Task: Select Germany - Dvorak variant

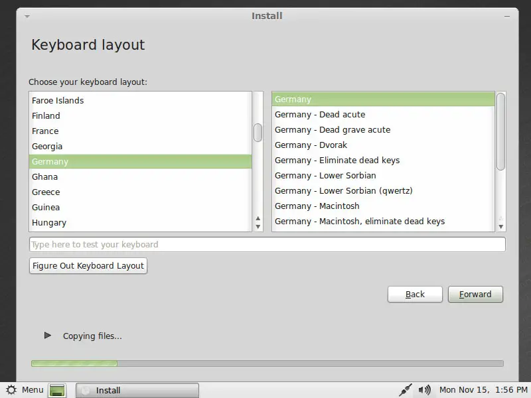Action: (x=384, y=145)
